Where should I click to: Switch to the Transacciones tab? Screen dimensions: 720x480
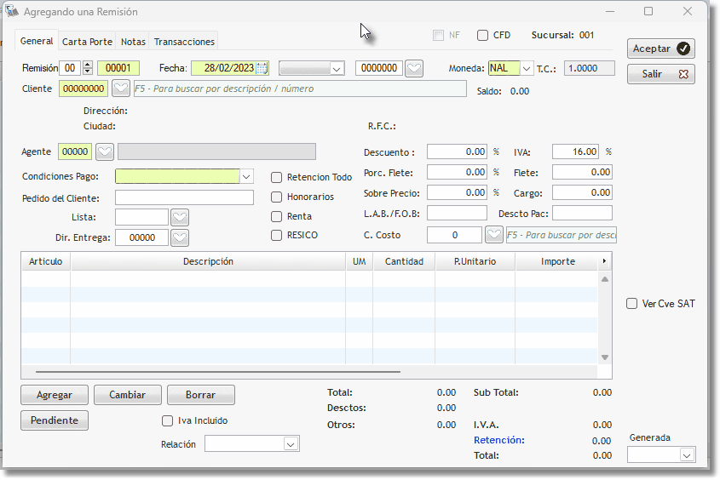coord(184,42)
